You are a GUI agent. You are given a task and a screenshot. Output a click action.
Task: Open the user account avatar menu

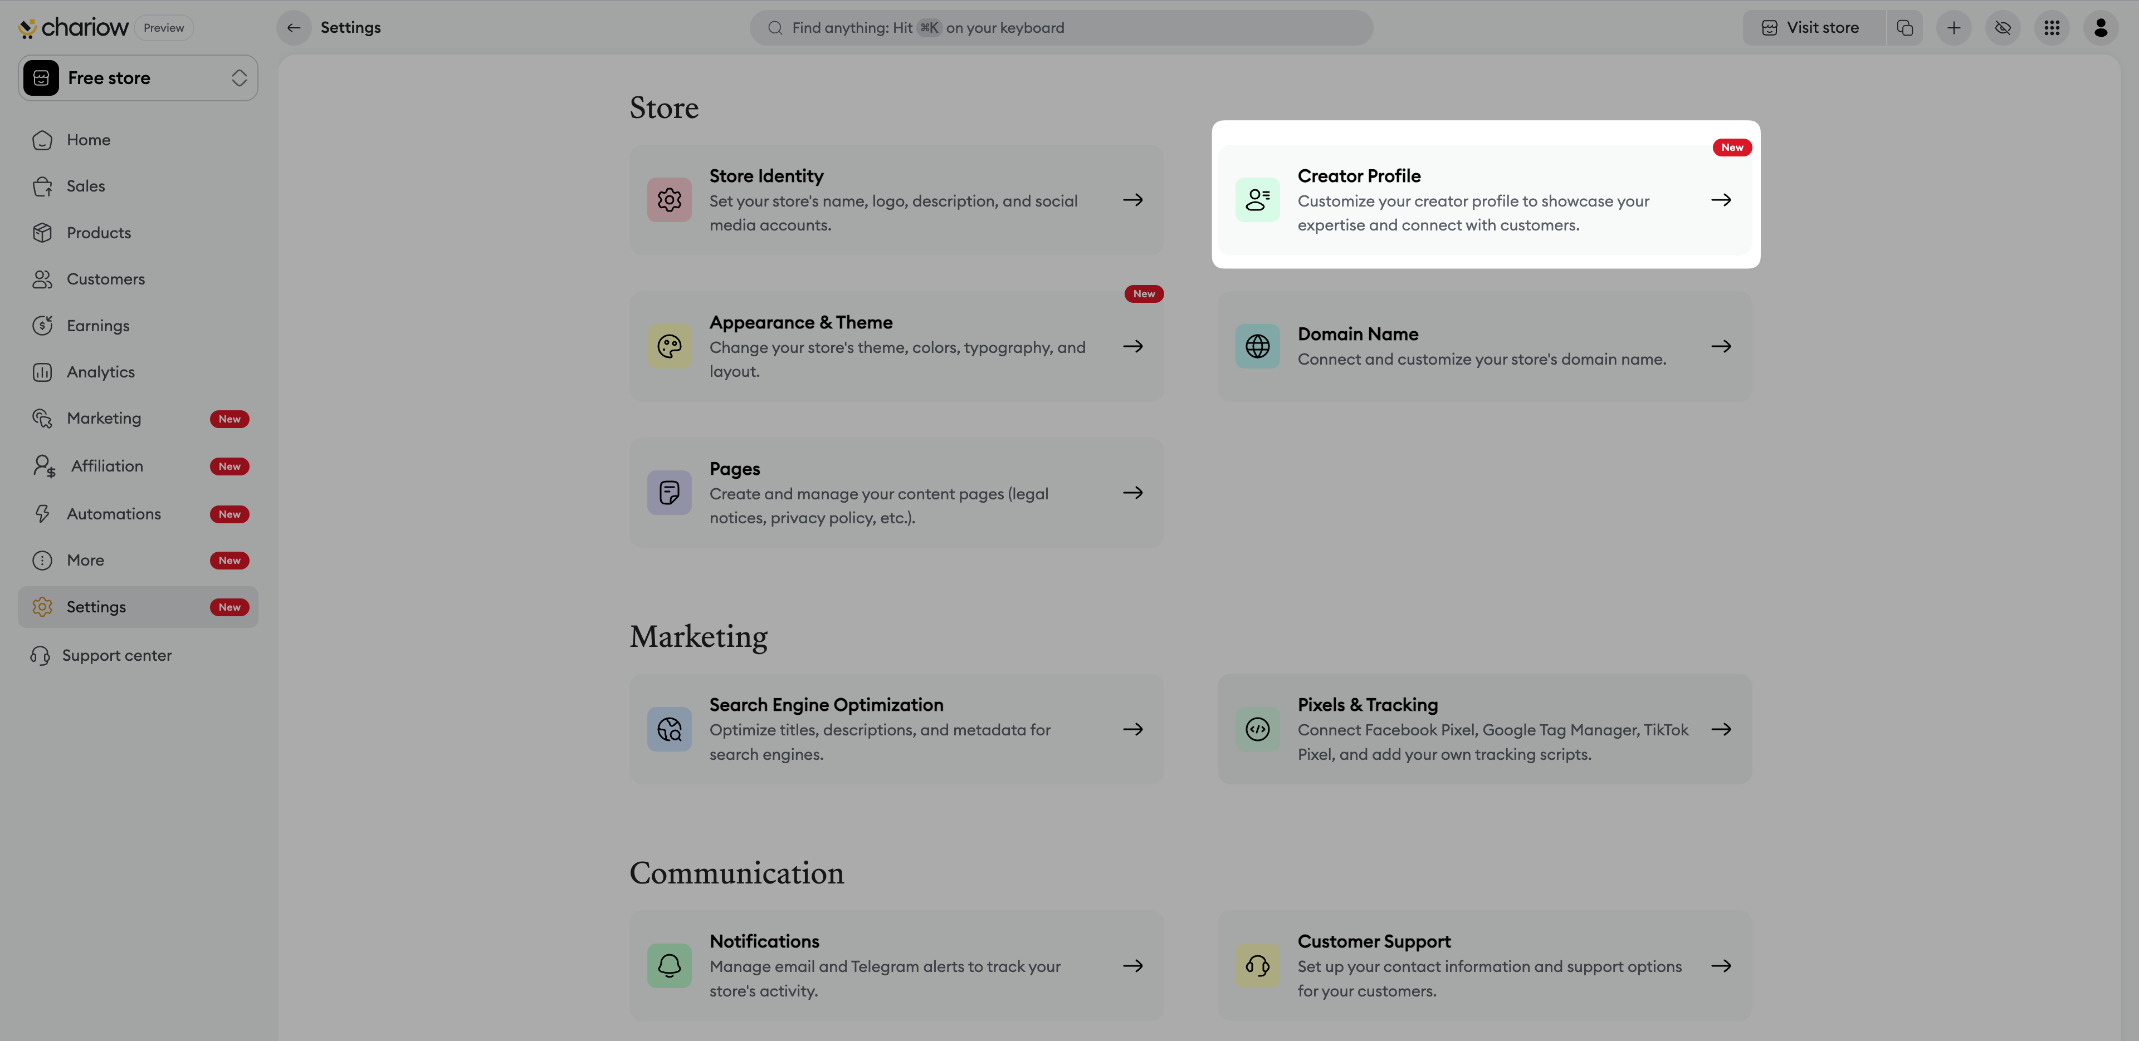click(2101, 27)
